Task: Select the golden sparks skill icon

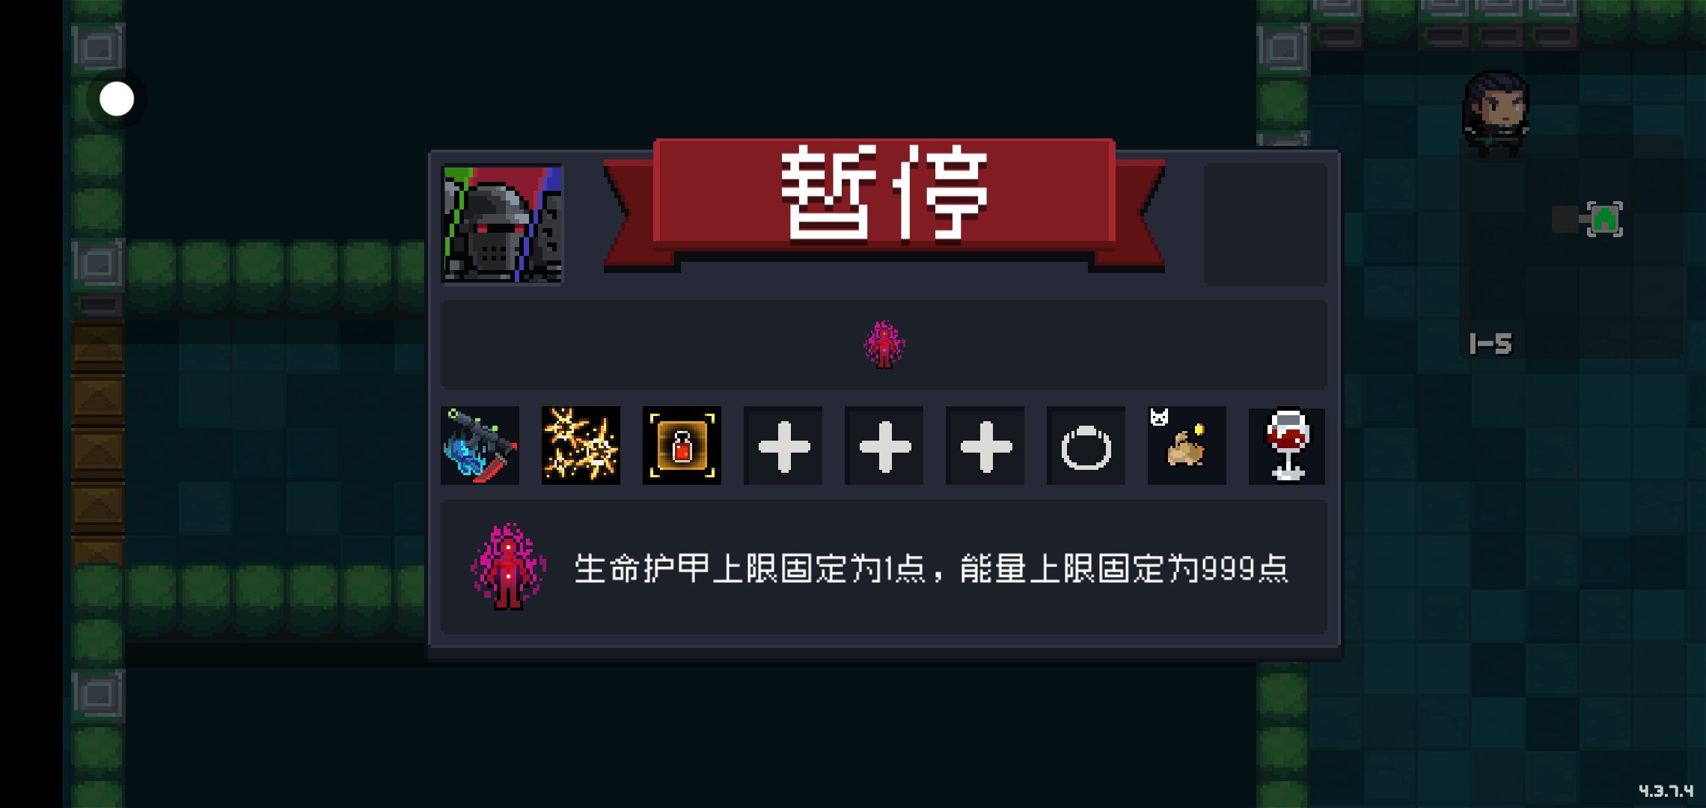Action: pyautogui.click(x=581, y=446)
